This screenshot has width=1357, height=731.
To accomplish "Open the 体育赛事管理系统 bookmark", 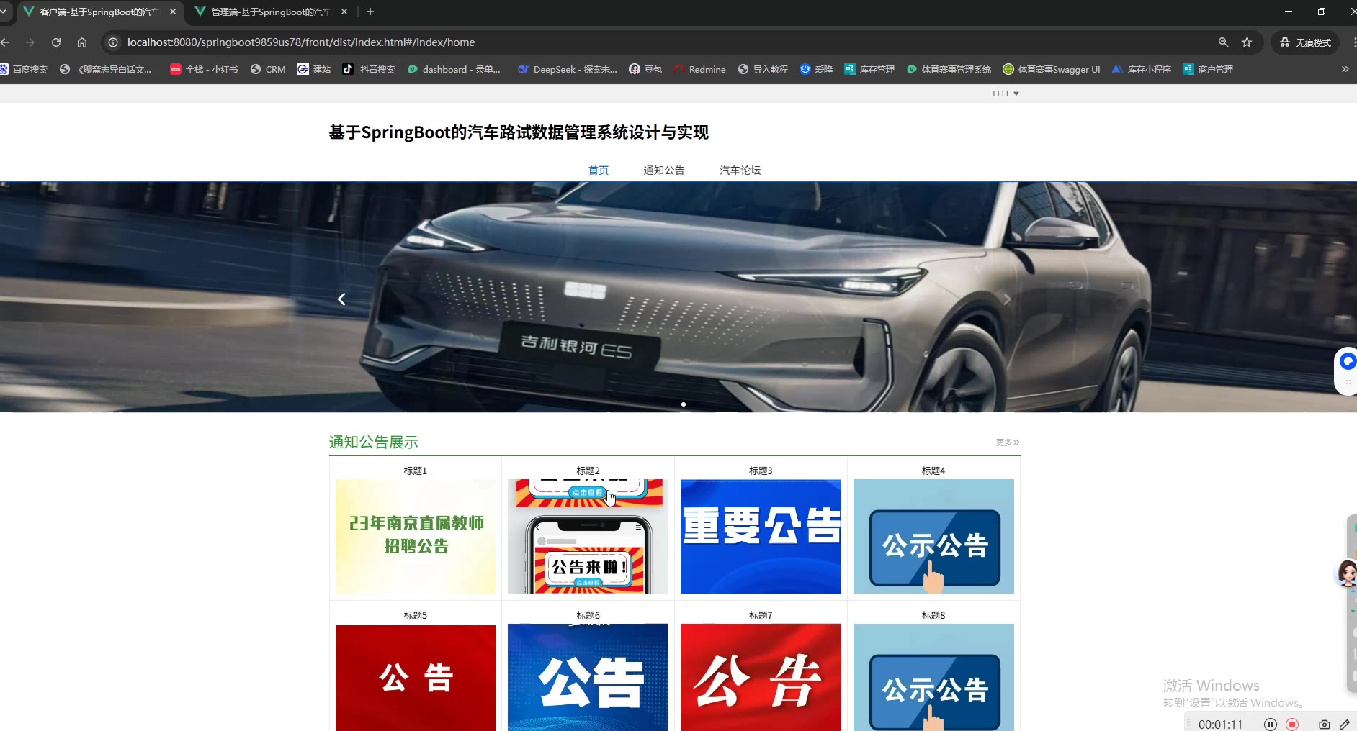I will (x=949, y=70).
